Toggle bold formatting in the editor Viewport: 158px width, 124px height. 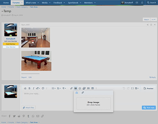tap(29, 88)
